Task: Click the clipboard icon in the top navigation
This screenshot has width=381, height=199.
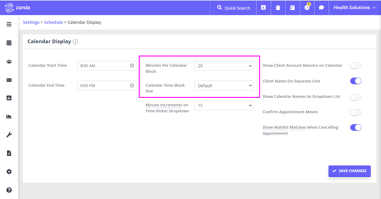Action: [278, 8]
